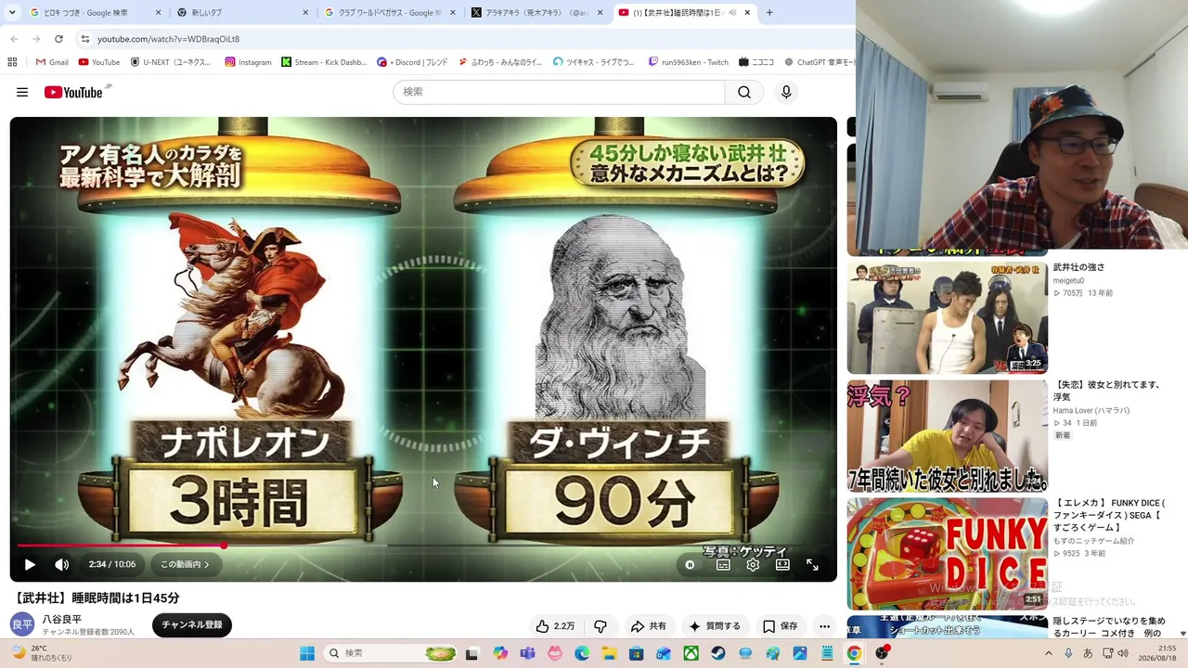Like the video with thumbs up
Viewport: 1188px width, 668px height.
555,626
